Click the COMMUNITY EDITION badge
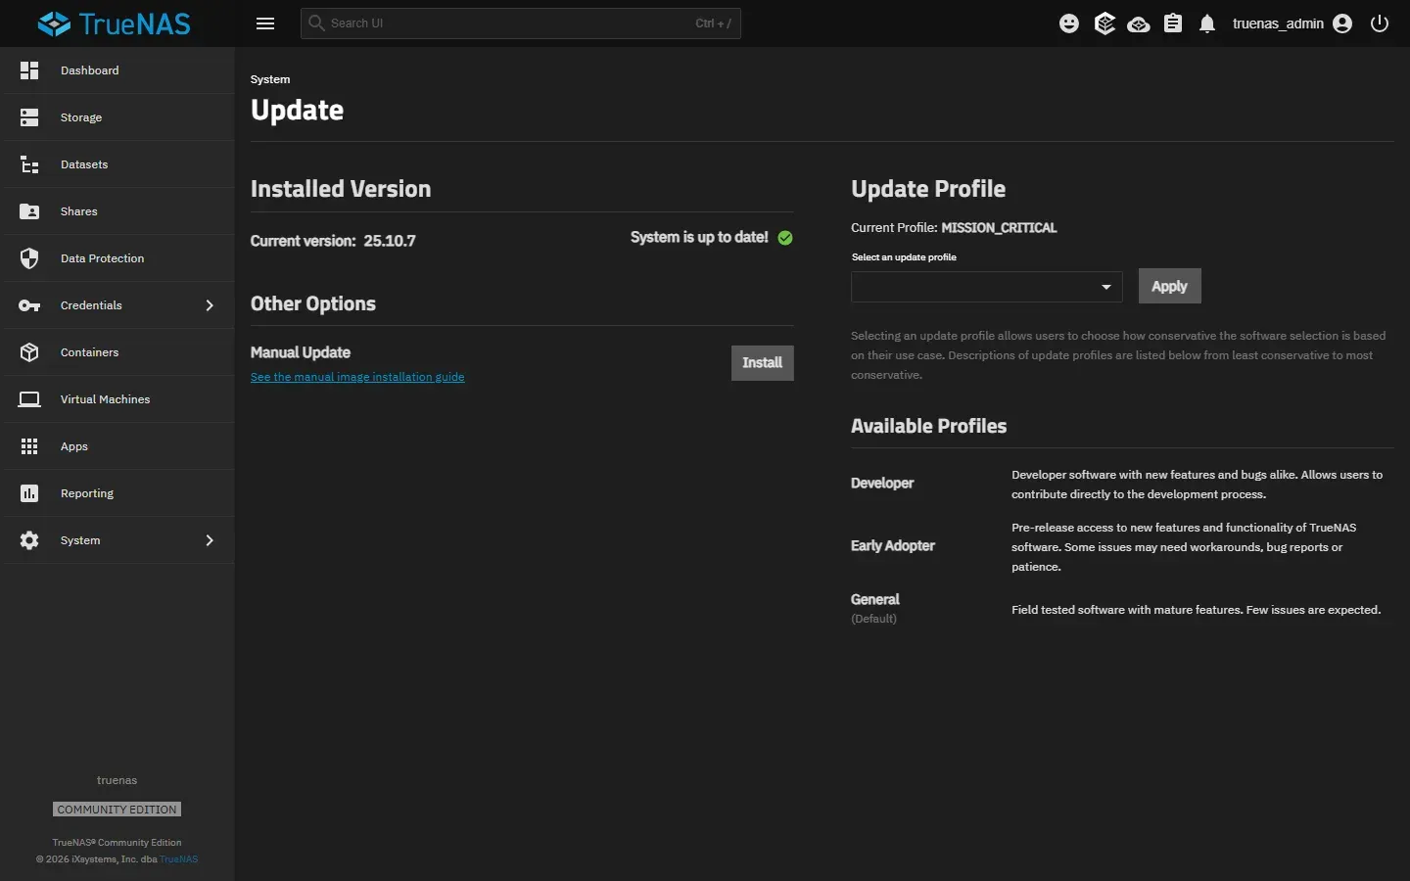This screenshot has width=1410, height=881. click(117, 810)
